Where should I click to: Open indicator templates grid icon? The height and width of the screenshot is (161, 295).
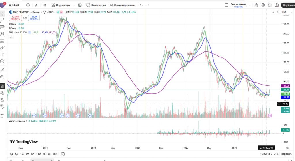(x=80, y=5)
